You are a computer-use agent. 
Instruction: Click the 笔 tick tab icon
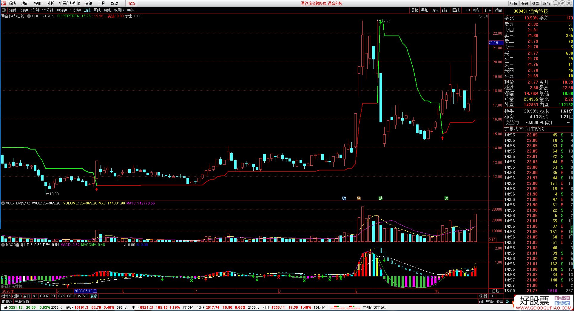click(x=508, y=301)
